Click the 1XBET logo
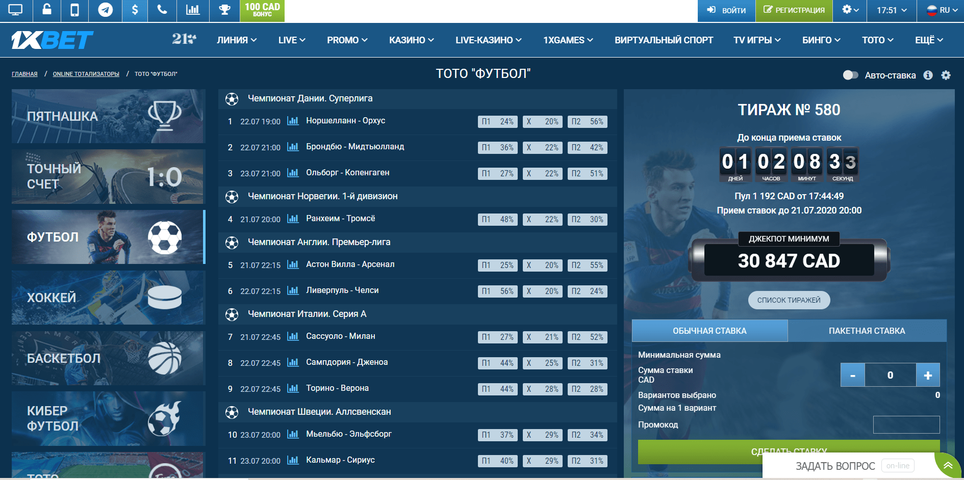 [53, 40]
